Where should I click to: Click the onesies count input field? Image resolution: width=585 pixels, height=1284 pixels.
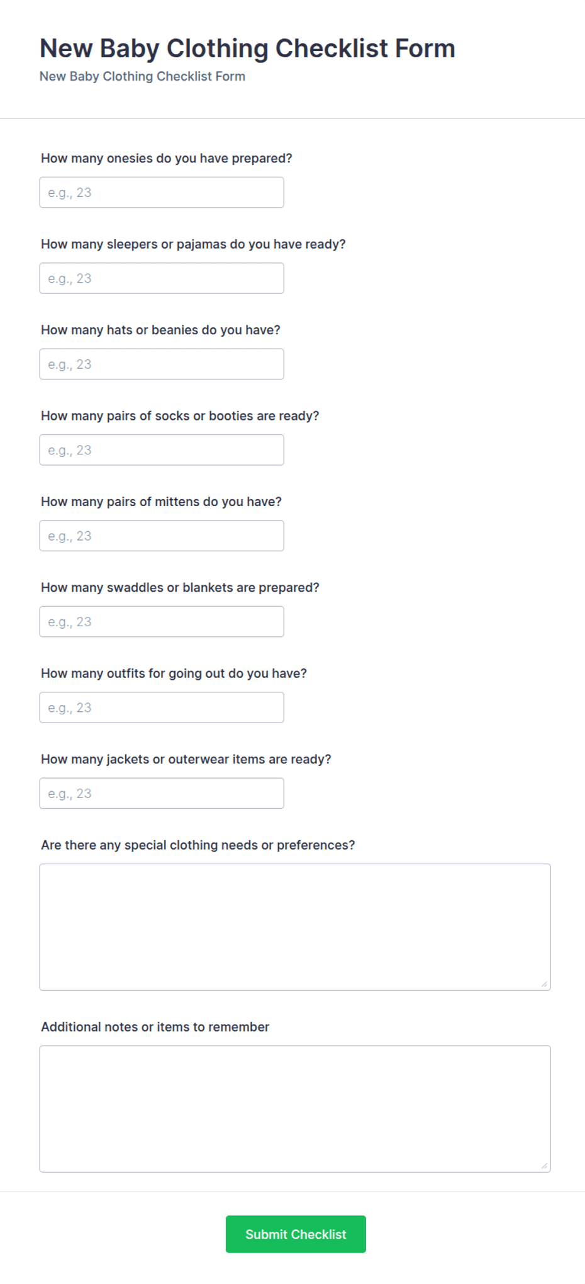click(x=162, y=193)
